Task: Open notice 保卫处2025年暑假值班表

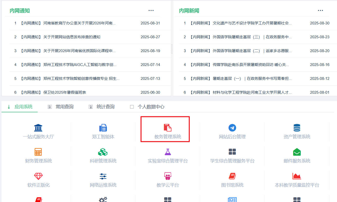Action: tap(65, 92)
